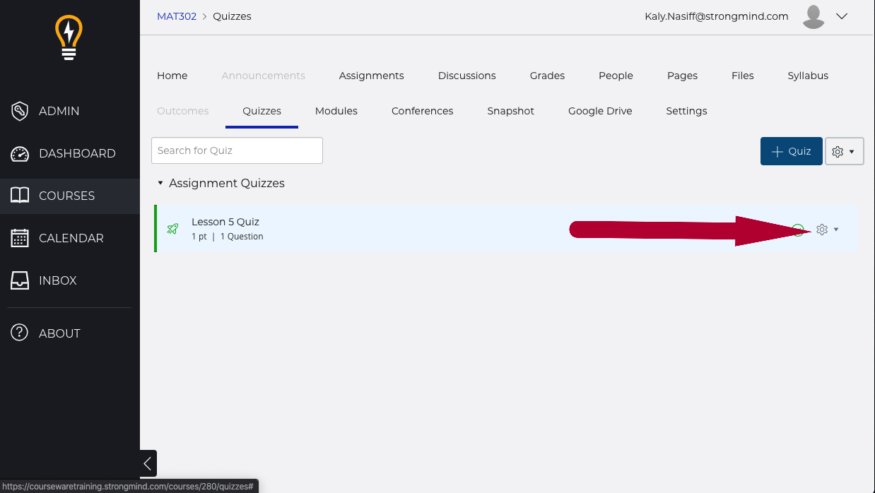
Task: Expand the user account menu chevron
Action: coord(841,16)
